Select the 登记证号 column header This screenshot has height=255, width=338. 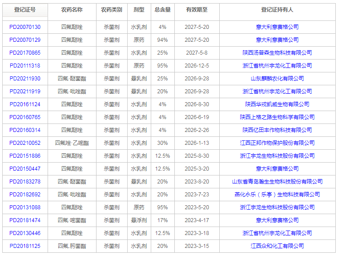[25, 10]
